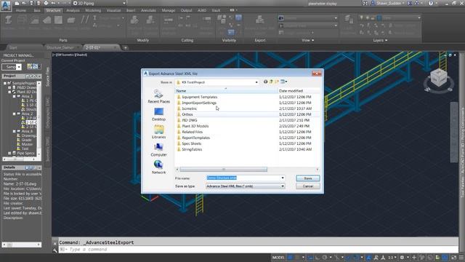Open the AutoCAD application menu button
Screen dimensions: 465x262
(x=6, y=5)
